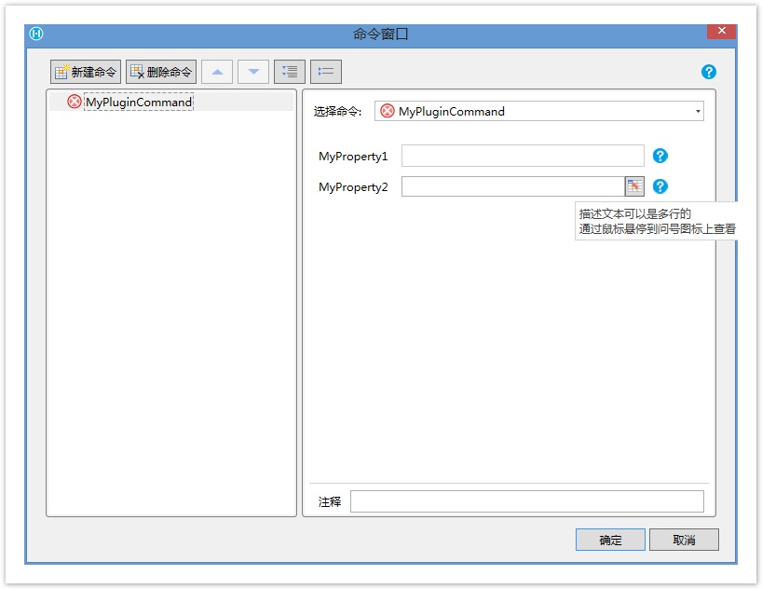Viewport: 762px width, 589px height.
Task: Click the help icon beside MyProperty2
Action: [660, 186]
